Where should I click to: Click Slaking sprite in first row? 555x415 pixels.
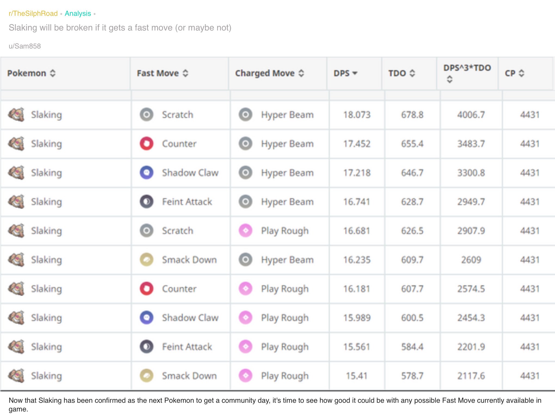tap(16, 115)
